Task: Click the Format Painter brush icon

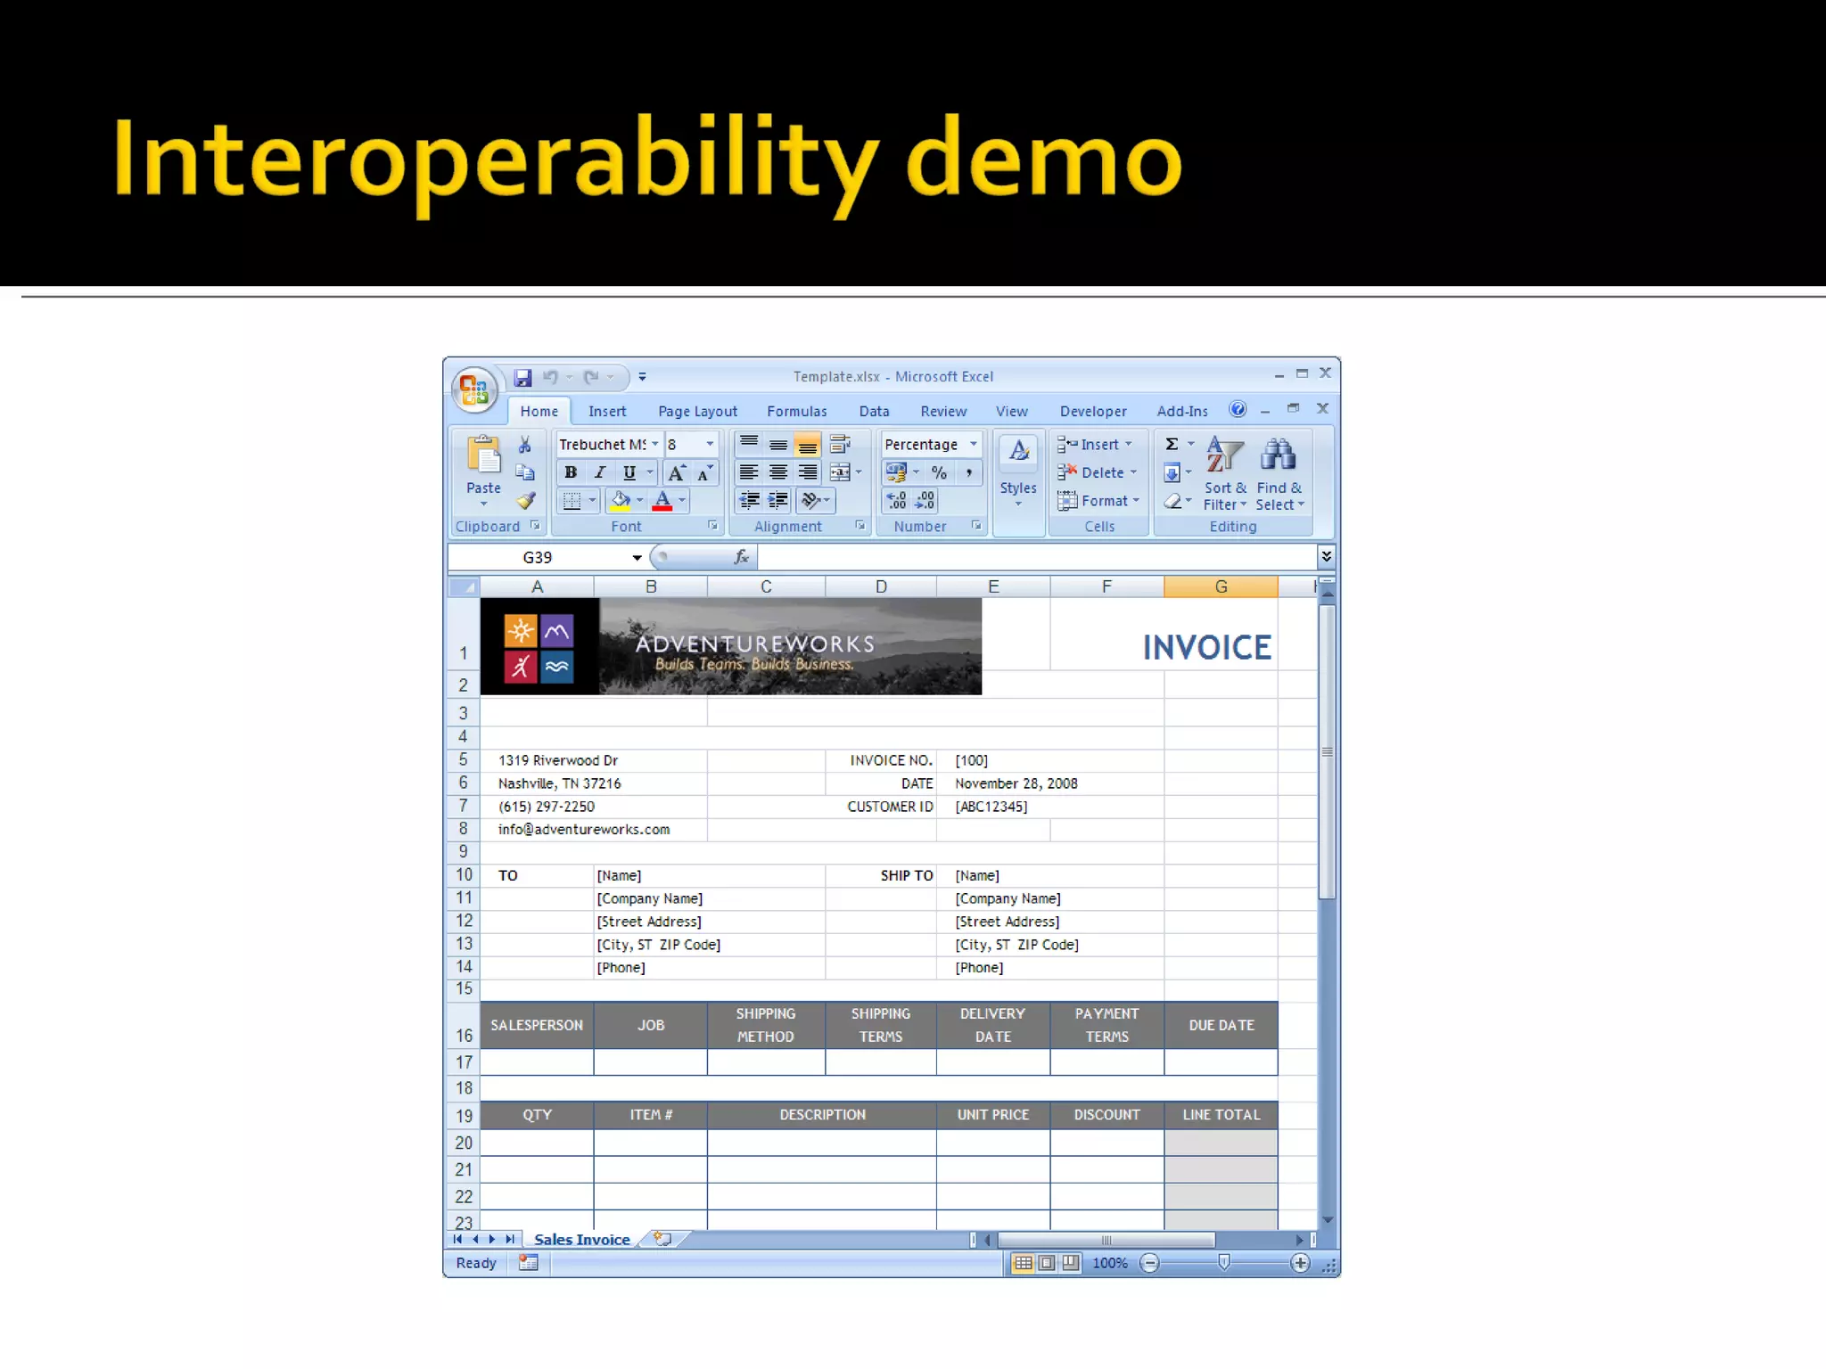Action: pos(526,501)
